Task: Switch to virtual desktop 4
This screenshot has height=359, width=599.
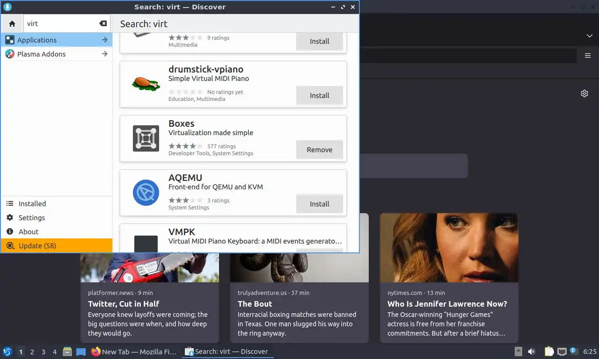Action: point(54,352)
